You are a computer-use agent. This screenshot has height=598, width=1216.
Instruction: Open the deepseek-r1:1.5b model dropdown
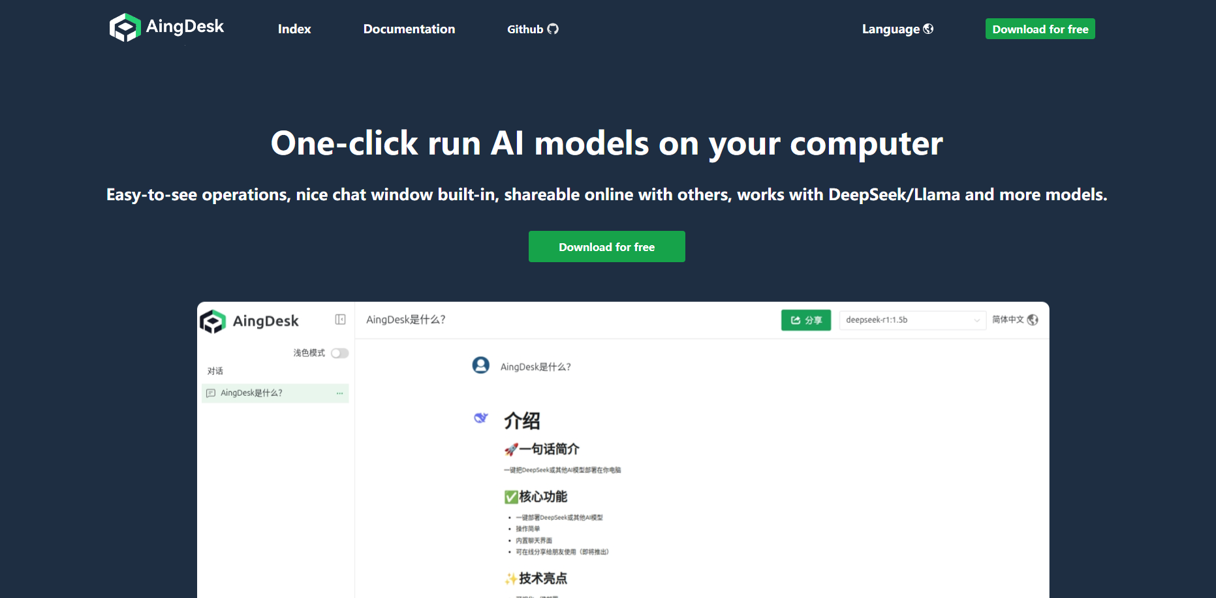click(x=912, y=320)
